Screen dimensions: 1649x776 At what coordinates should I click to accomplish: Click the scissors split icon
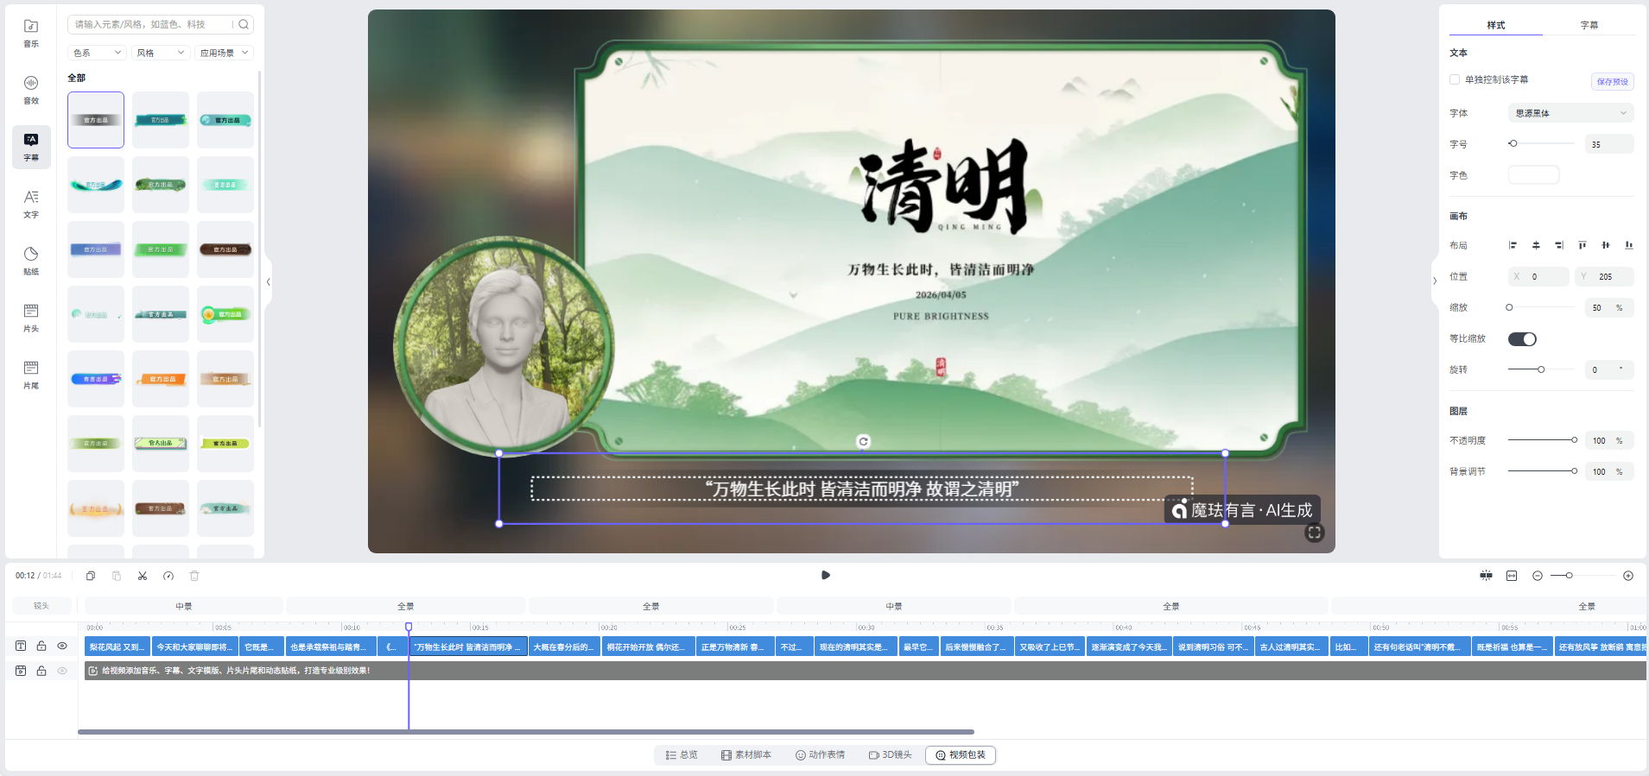point(143,576)
